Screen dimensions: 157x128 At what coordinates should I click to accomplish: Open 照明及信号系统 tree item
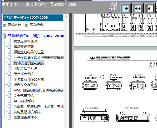[25, 68]
